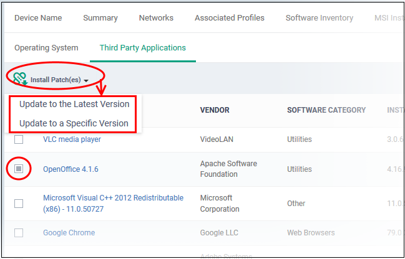Click the Apache Software Foundation vendor cell
This screenshot has width=405, height=259.
[228, 169]
